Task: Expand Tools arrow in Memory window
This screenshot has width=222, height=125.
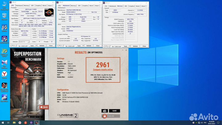Action: pyautogui.click(x=129, y=46)
